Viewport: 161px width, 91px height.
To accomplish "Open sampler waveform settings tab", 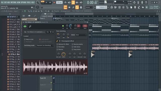I will pyautogui.click(x=25, y=26).
